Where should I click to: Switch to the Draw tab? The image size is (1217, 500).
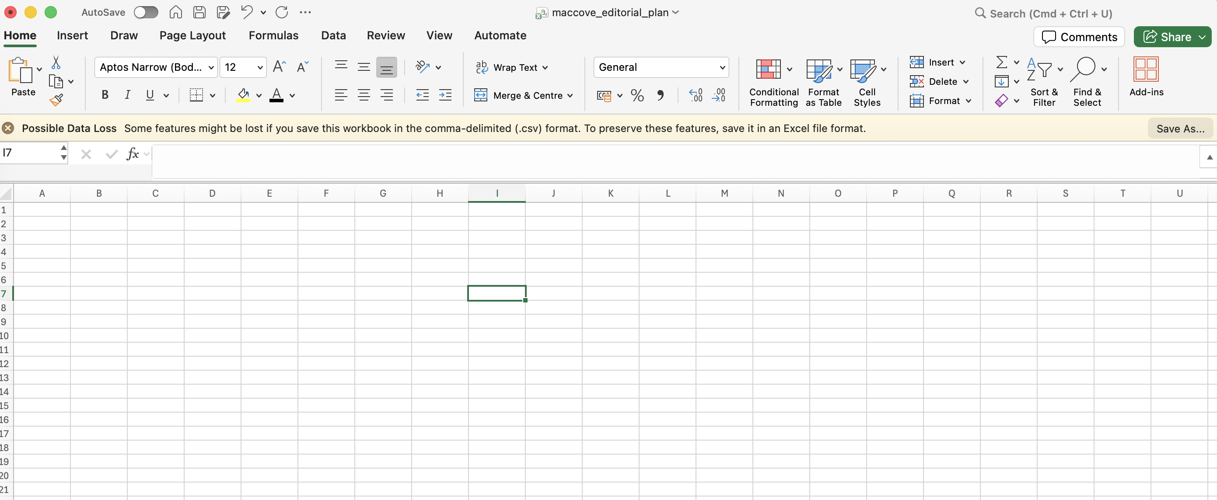(124, 35)
